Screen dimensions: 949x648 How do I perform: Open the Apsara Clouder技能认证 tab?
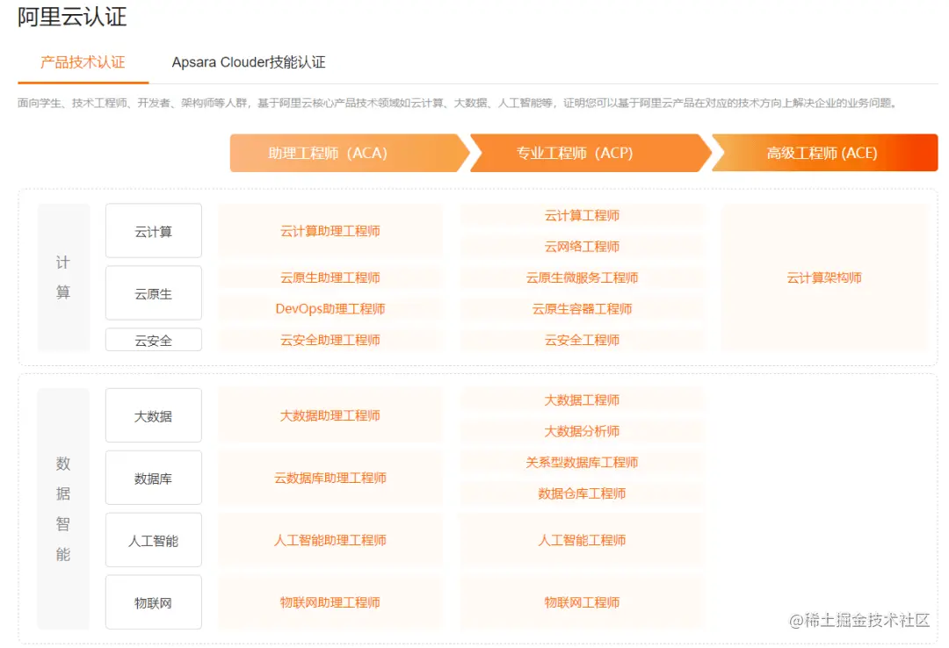click(249, 62)
